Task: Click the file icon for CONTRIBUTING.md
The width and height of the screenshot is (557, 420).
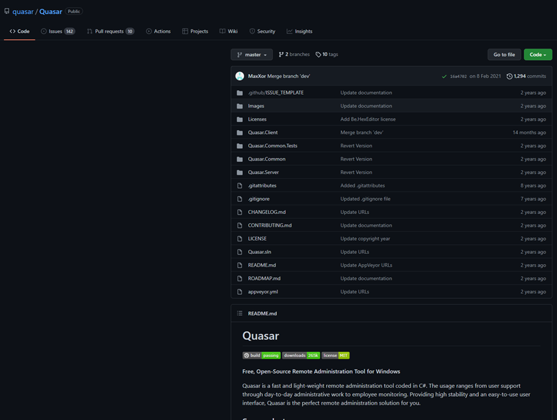Action: pos(239,225)
